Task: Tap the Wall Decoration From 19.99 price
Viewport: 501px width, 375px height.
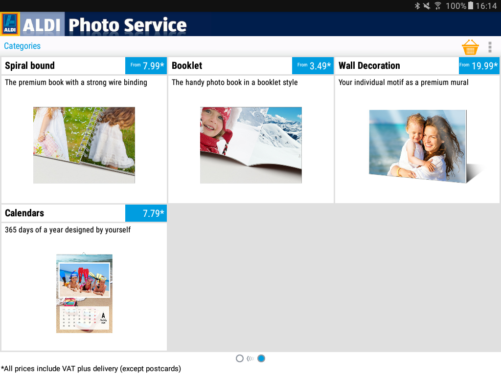Action: click(x=479, y=66)
